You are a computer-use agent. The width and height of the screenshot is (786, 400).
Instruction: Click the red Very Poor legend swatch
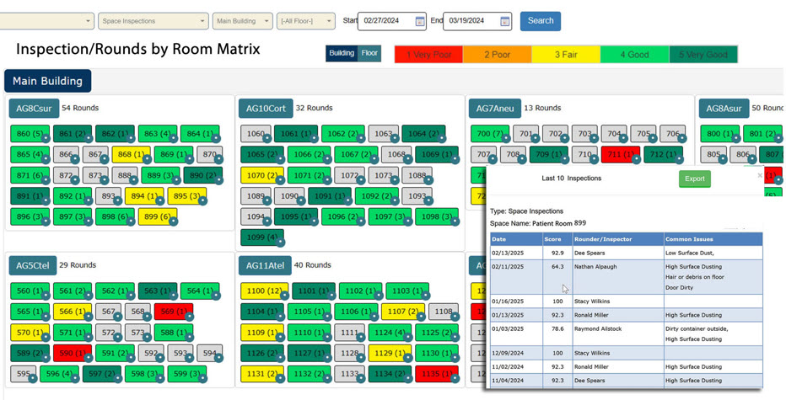click(x=428, y=55)
